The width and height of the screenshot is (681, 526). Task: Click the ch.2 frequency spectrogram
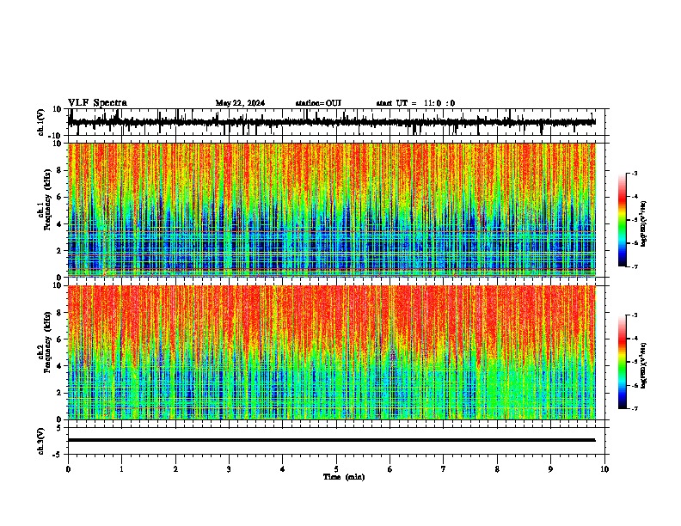[x=332, y=352]
